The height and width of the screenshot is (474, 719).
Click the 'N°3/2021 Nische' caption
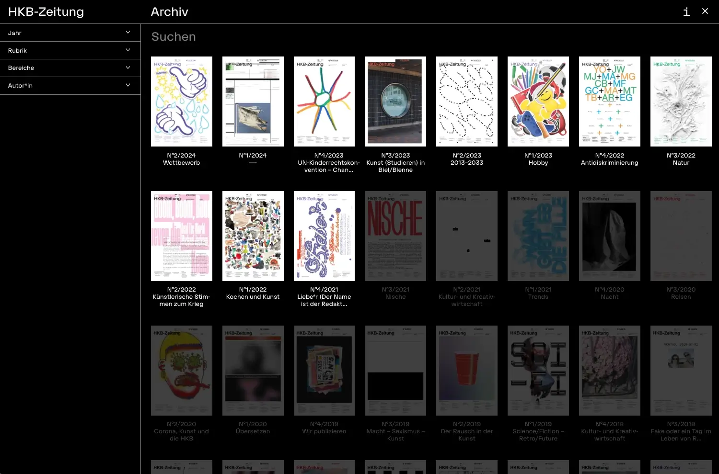pyautogui.click(x=395, y=293)
